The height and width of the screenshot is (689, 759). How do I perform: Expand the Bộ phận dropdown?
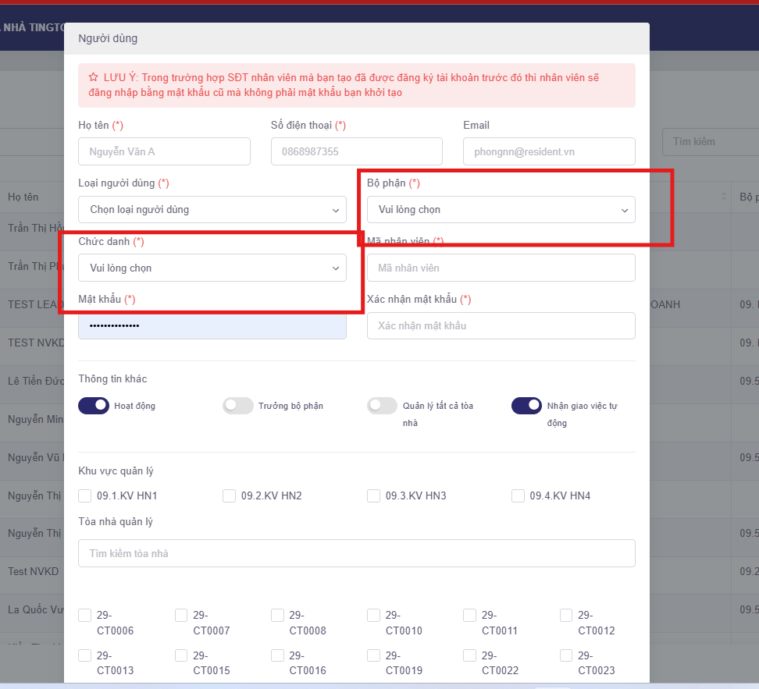[x=501, y=209]
